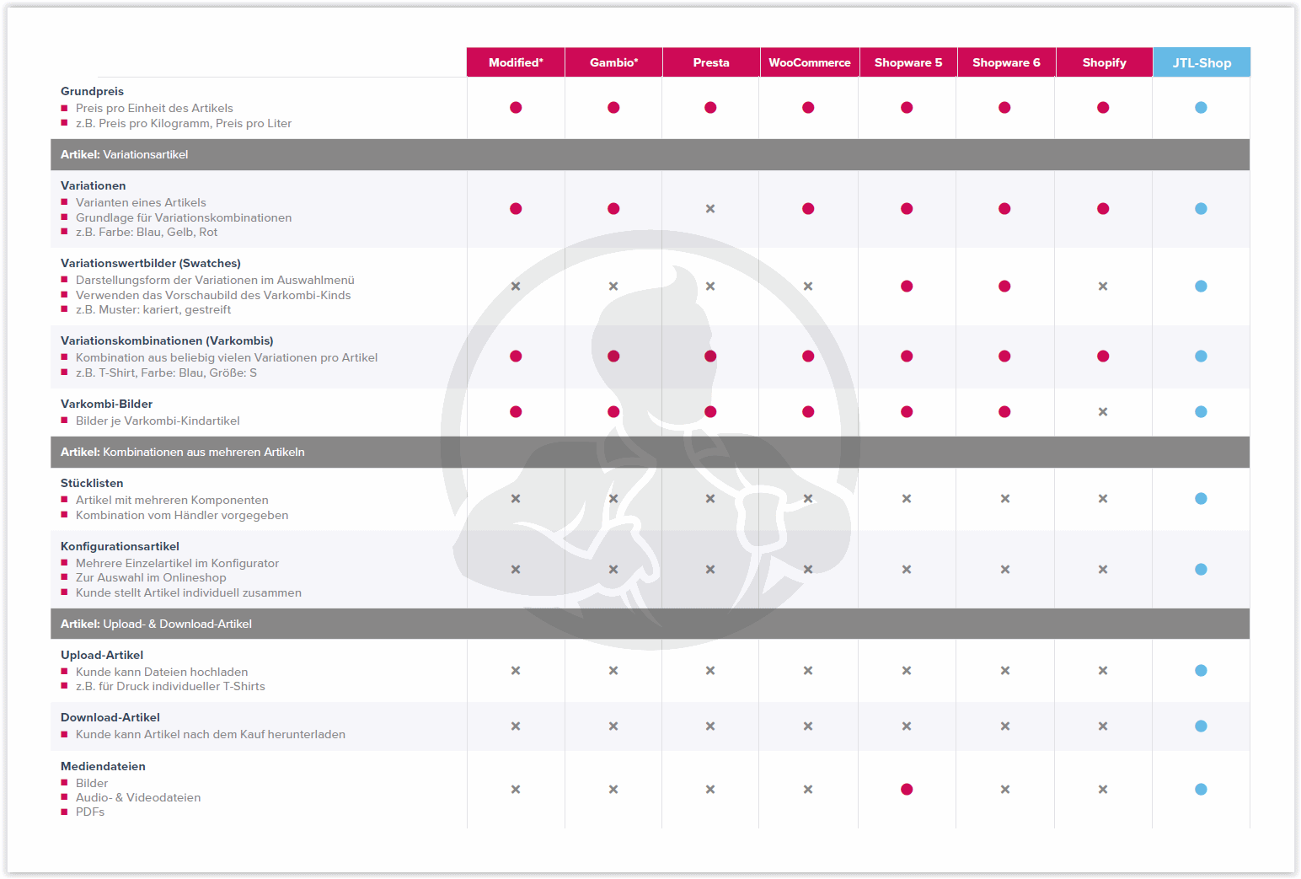The width and height of the screenshot is (1301, 879).
Task: Click Shopware 5 red dot in Mediendateien row
Action: 907,790
